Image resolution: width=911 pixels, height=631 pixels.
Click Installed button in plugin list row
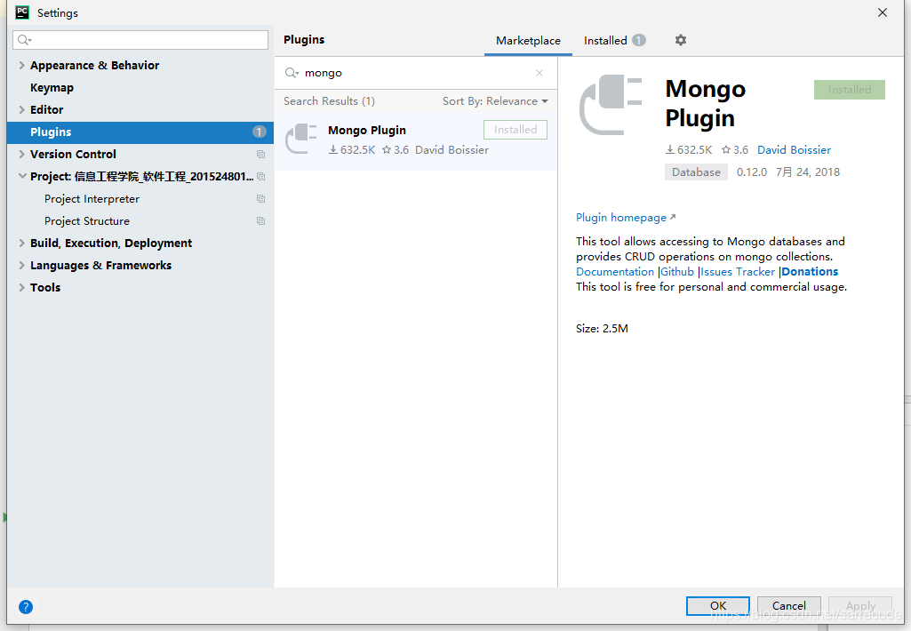(515, 130)
